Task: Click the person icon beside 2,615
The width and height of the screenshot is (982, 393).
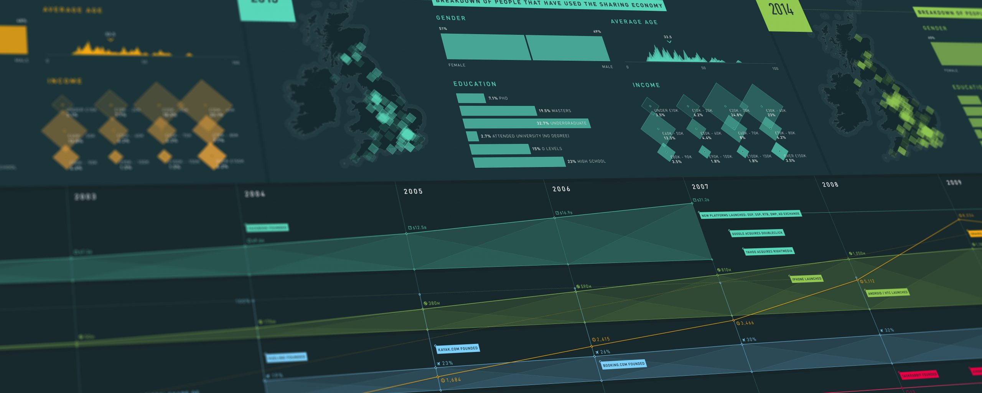Action: pyautogui.click(x=594, y=340)
